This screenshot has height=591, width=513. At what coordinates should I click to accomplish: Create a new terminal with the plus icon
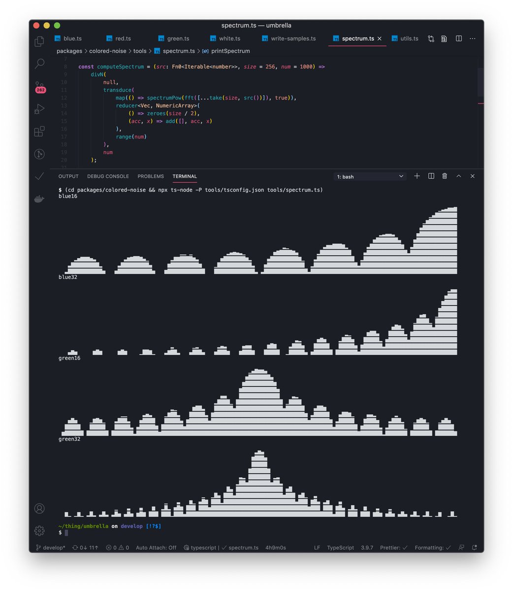click(417, 176)
